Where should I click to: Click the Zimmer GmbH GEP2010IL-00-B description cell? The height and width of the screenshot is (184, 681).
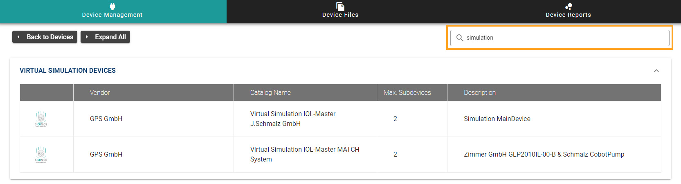coord(544,155)
